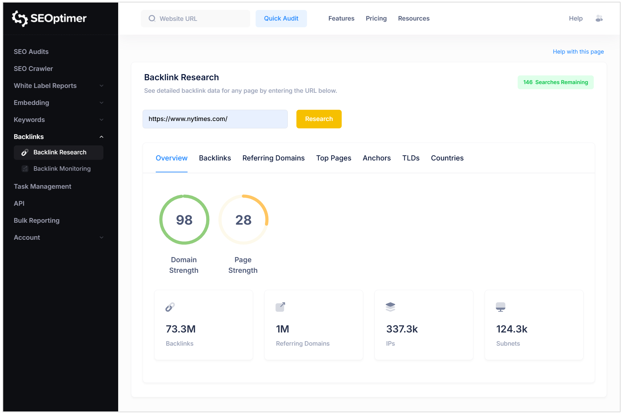Expand the Account menu chevron
623x414 pixels.
pos(101,237)
